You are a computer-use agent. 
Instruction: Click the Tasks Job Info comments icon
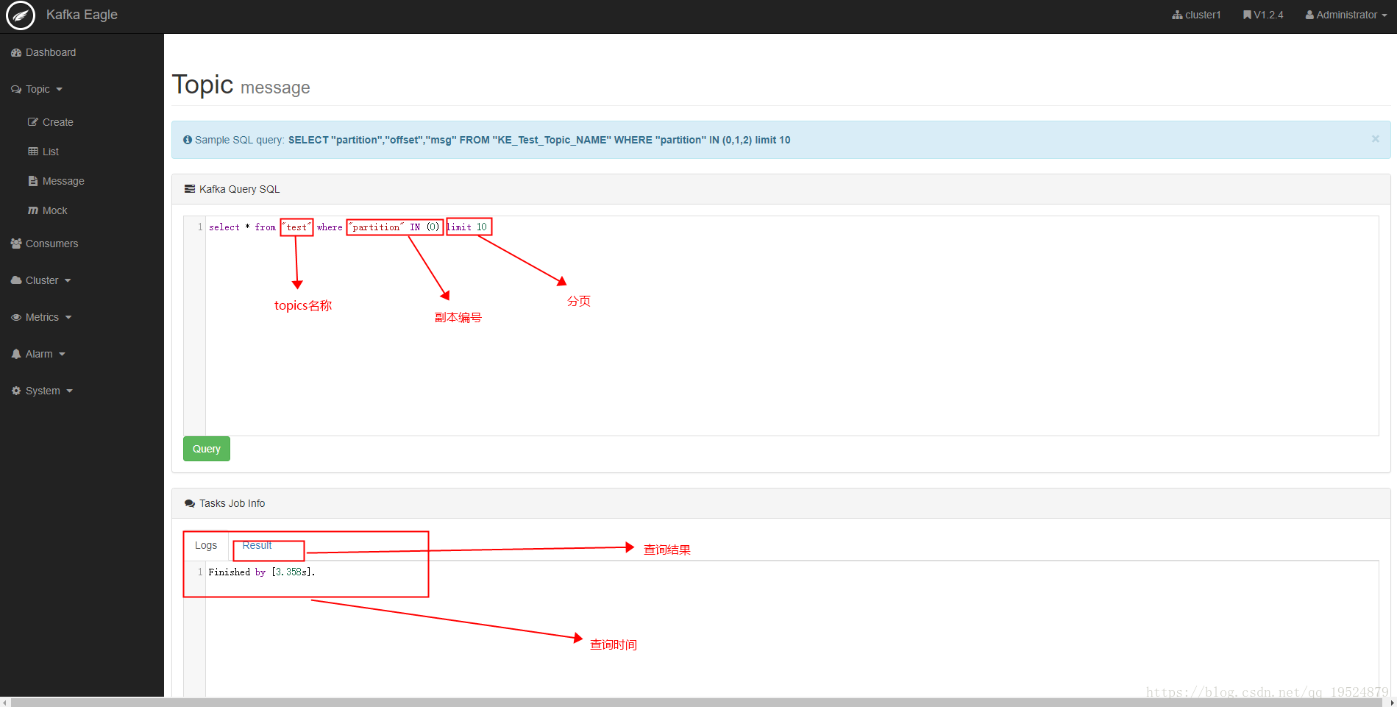pos(190,503)
